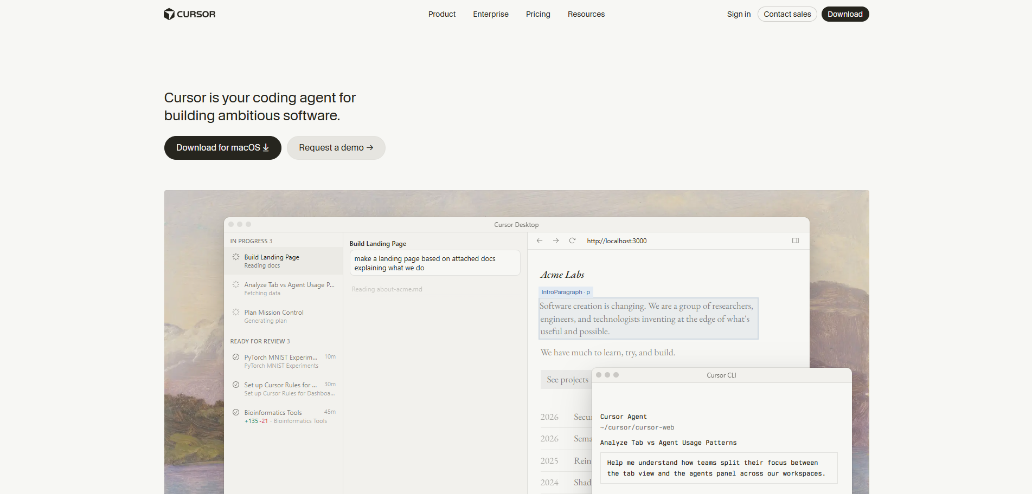
Task: Click Request a demo button
Action: pos(336,148)
